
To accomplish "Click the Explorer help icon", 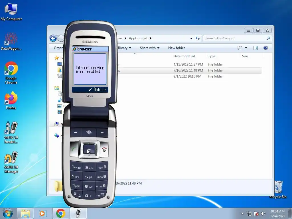I will 266,48.
